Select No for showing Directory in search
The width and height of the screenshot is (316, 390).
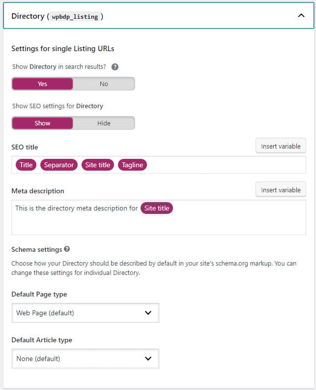[x=104, y=84]
